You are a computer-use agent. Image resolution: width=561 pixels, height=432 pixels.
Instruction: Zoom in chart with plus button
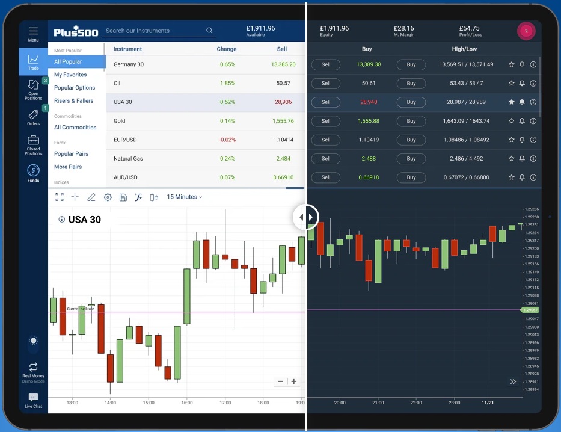click(294, 381)
